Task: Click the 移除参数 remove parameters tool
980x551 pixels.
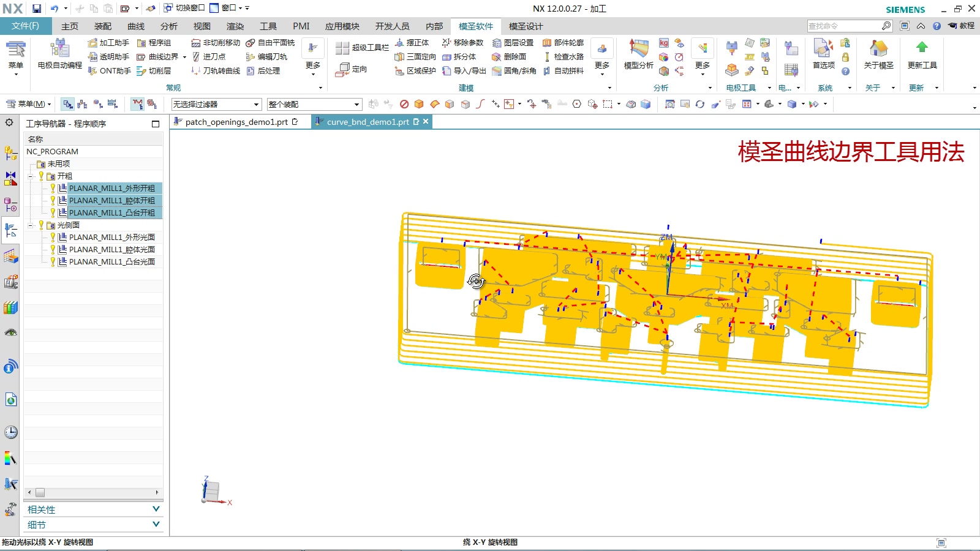Action: tap(462, 43)
